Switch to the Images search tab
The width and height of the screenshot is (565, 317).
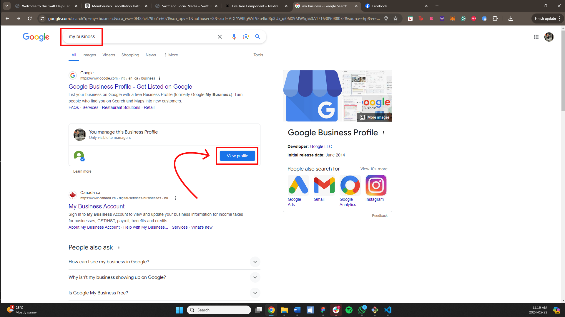point(89,55)
